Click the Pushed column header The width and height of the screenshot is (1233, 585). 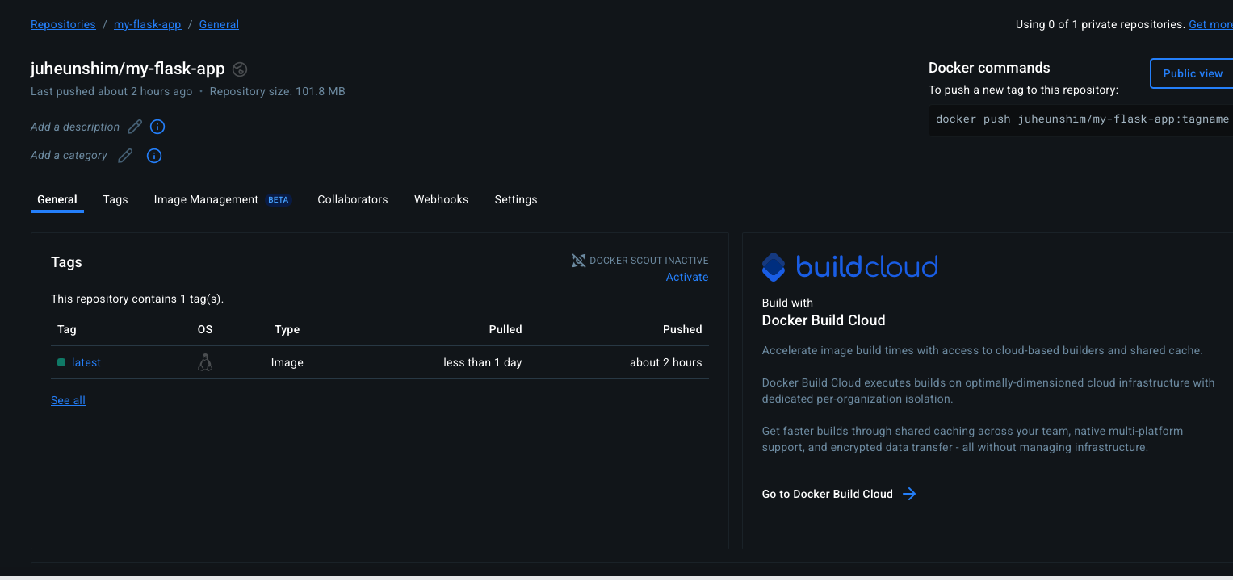682,329
